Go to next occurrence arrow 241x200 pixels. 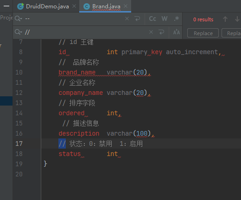tap(237, 19)
